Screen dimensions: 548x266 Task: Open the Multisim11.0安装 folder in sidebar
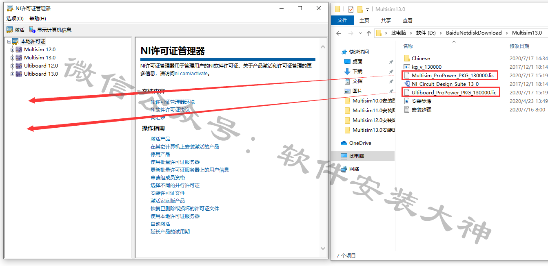click(x=369, y=110)
